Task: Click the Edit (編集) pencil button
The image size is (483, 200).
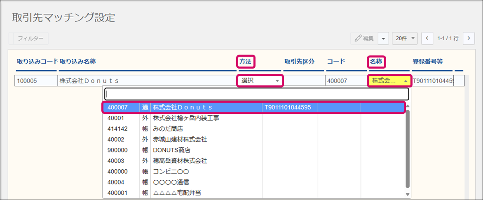Action: tap(364, 38)
